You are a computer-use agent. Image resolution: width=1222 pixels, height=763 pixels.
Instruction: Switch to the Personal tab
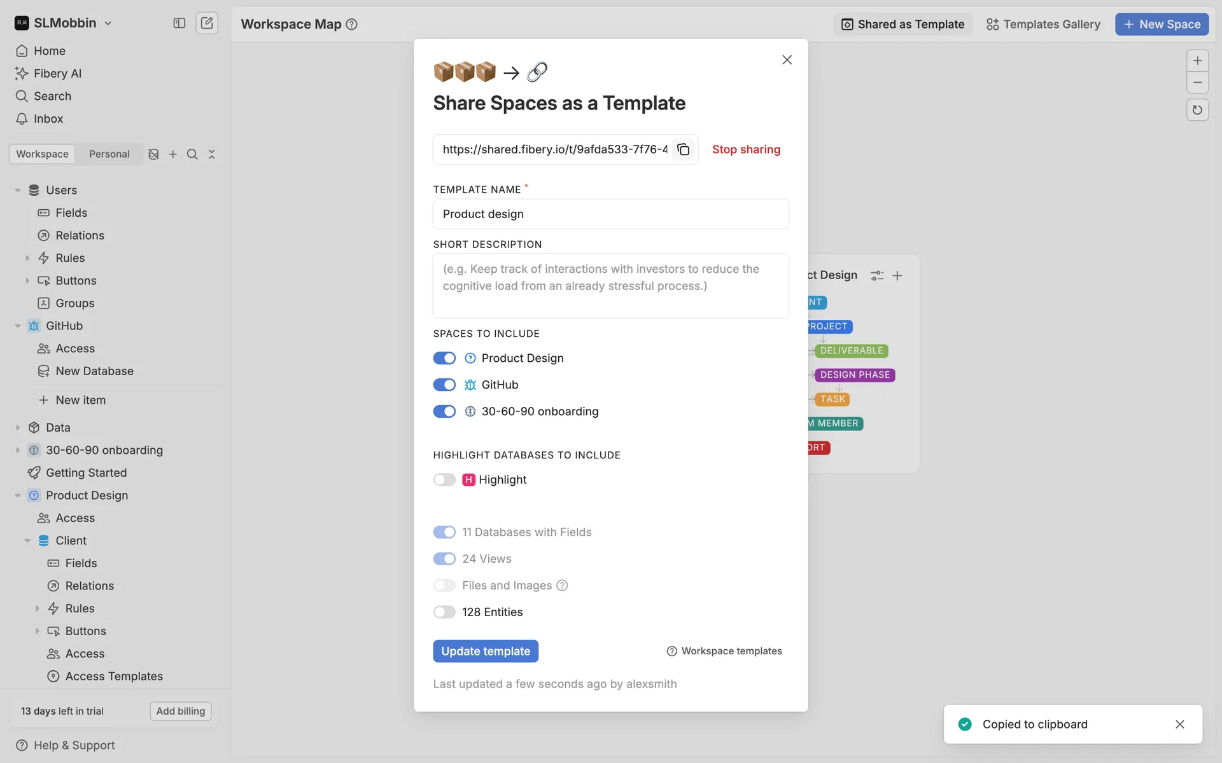coord(109,155)
